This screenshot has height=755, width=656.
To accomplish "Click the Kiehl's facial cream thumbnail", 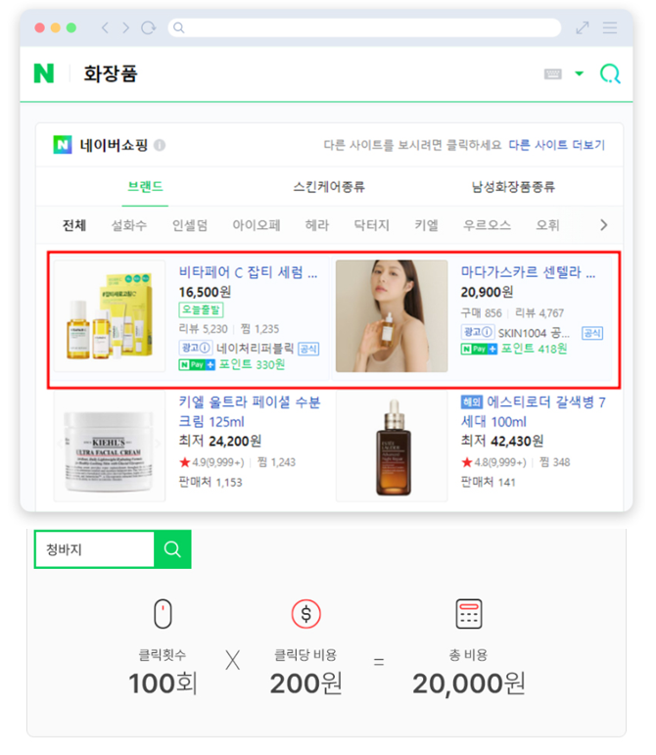I will tap(110, 447).
